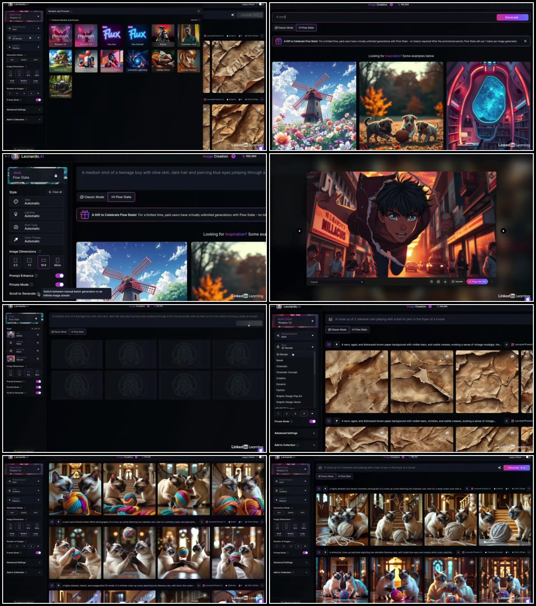Viewport: 536px width, 606px height.
Task: Select the Leonardo Lightning preset
Action: click(137, 61)
